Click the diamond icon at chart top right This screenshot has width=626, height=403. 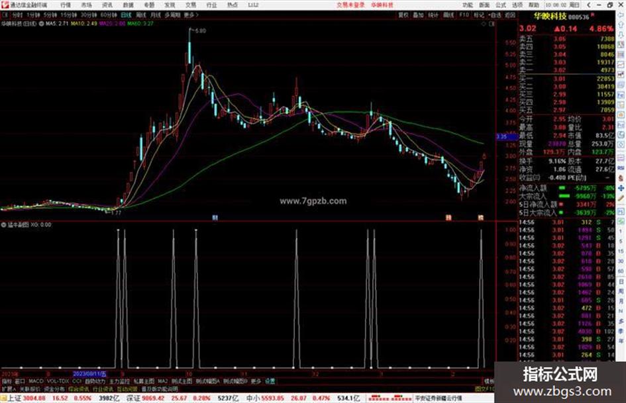coord(484,24)
